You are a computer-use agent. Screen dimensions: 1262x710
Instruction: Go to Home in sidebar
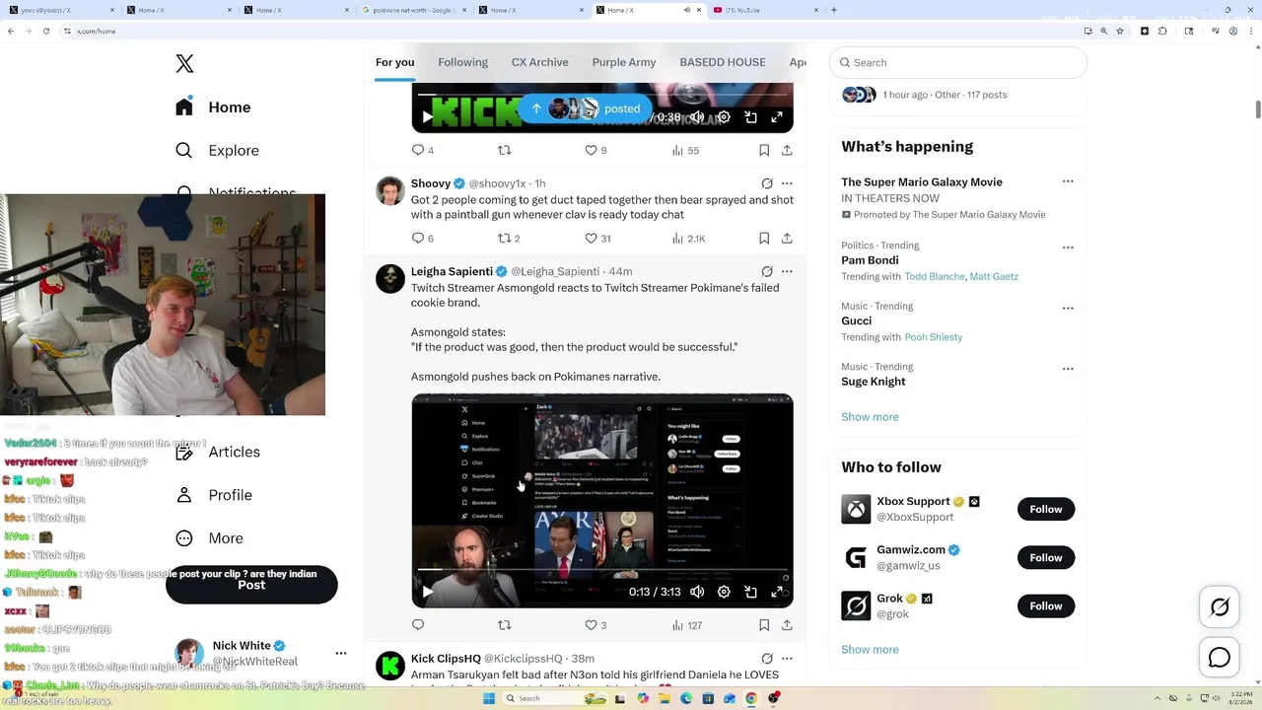pos(214,107)
